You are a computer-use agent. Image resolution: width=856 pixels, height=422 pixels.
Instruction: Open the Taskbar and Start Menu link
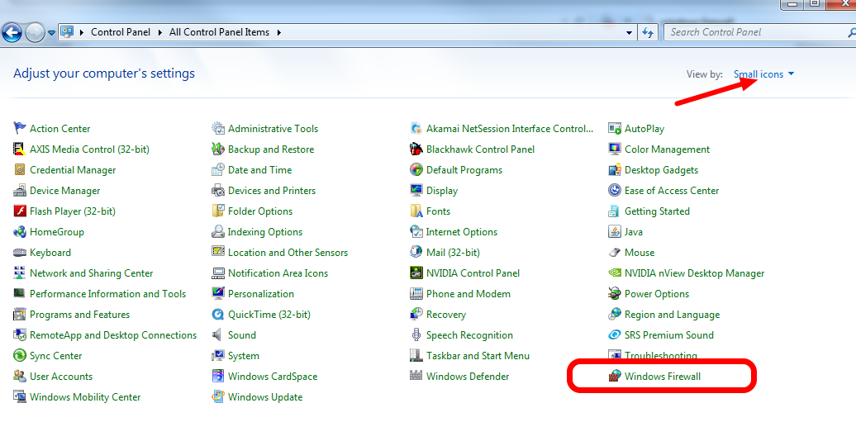tap(478, 356)
